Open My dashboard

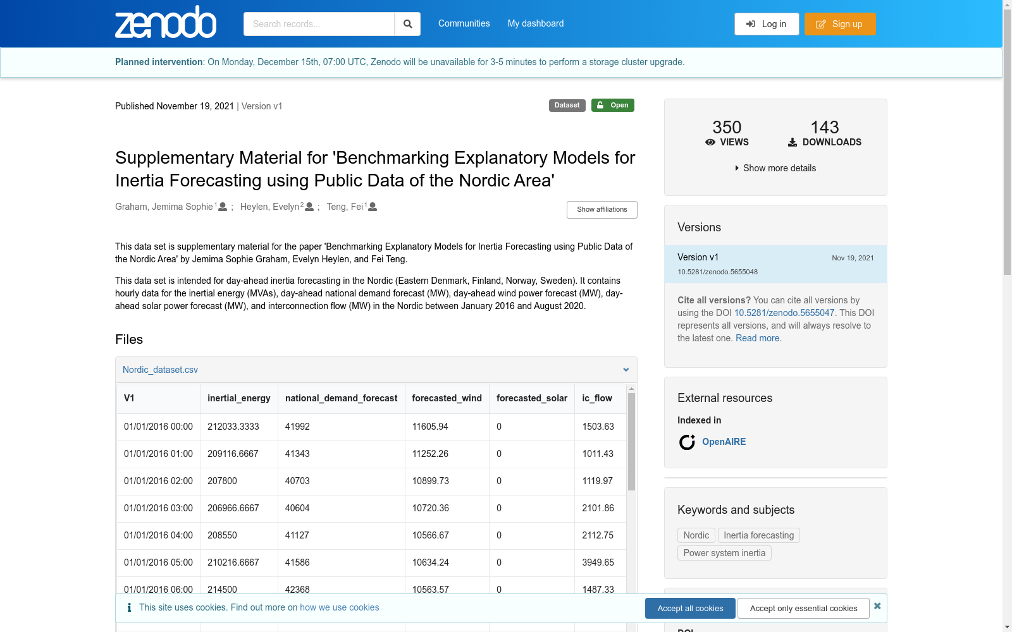pyautogui.click(x=536, y=23)
